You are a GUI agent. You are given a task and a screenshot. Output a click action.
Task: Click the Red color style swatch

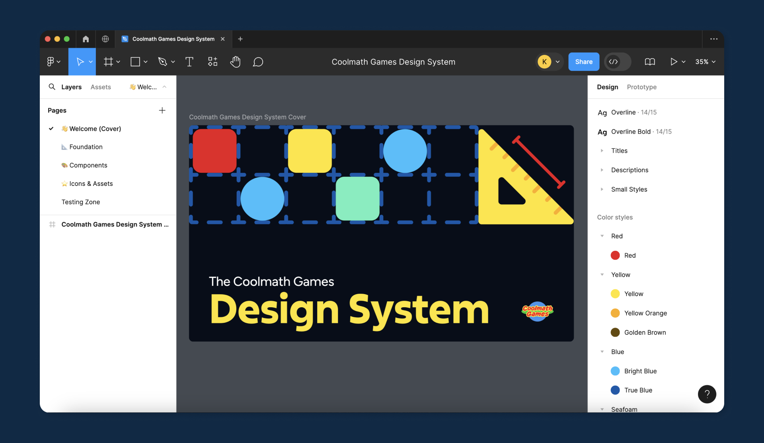pyautogui.click(x=615, y=255)
